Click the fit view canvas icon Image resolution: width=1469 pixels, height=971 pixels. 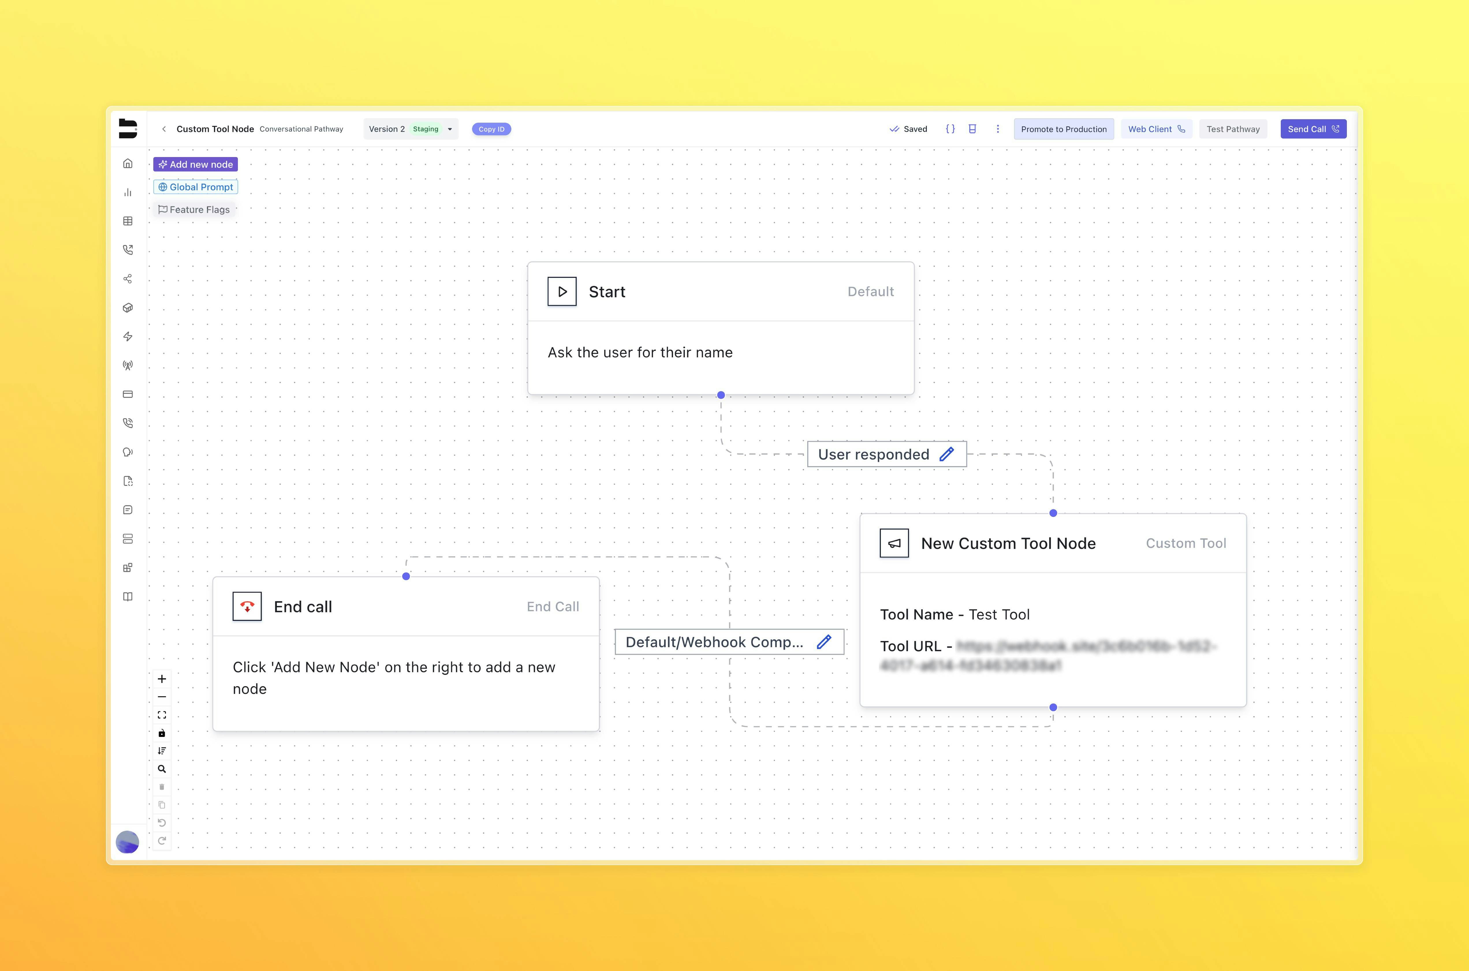click(x=162, y=715)
